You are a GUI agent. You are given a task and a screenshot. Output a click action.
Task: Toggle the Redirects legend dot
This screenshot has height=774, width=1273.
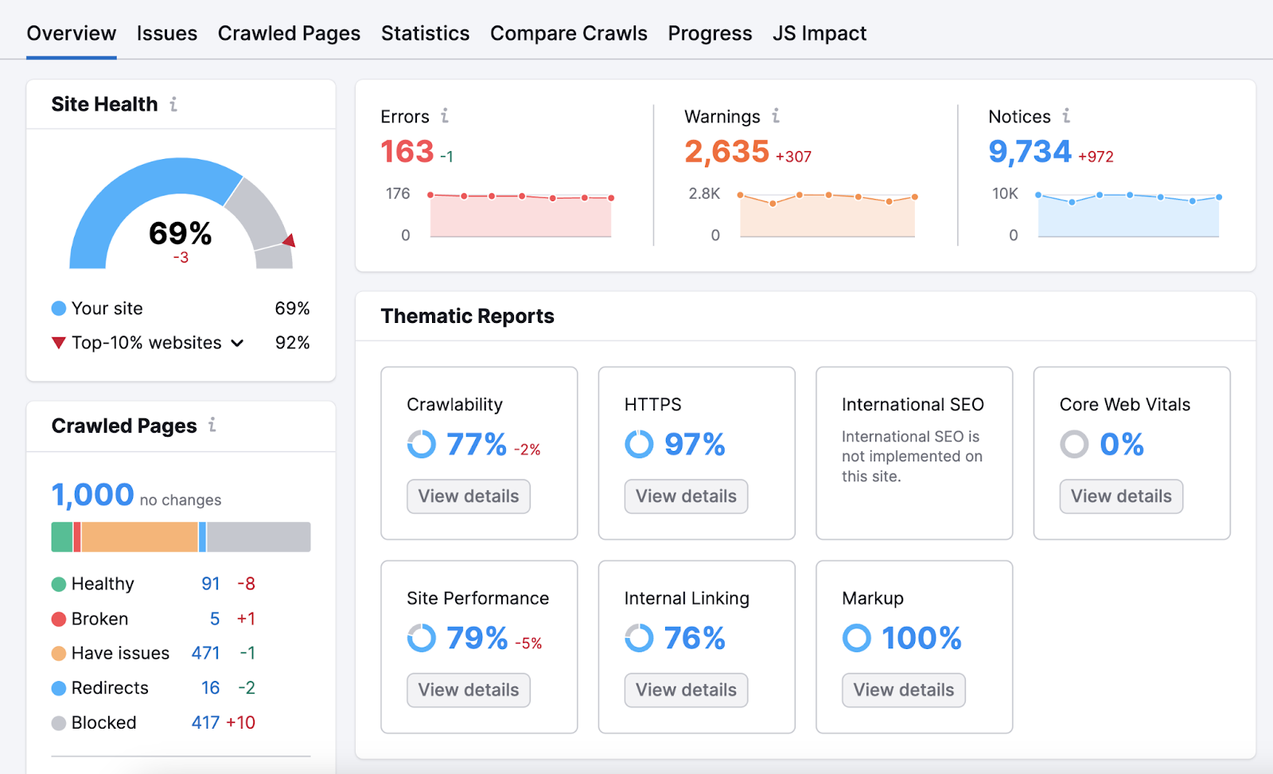(57, 687)
